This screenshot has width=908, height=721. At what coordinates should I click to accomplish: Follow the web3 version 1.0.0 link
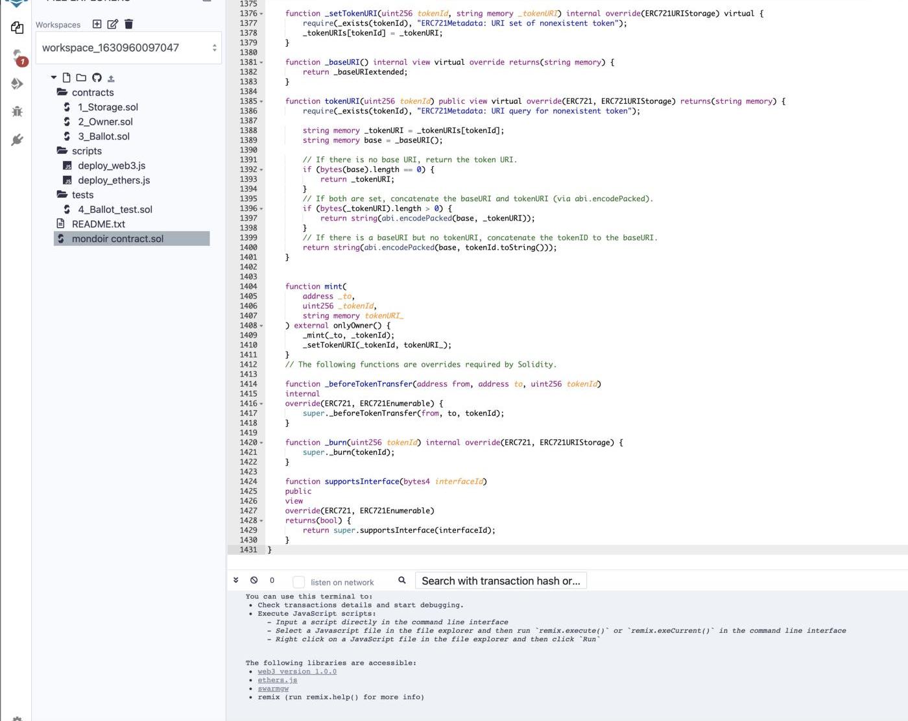pos(296,672)
